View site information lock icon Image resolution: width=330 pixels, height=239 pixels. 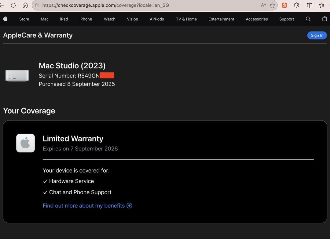point(37,5)
